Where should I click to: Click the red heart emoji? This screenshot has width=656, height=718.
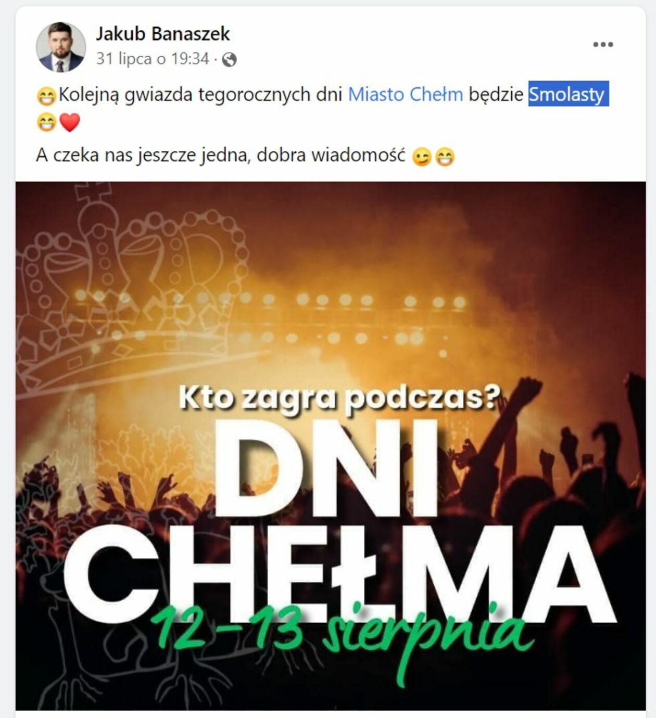coord(70,123)
